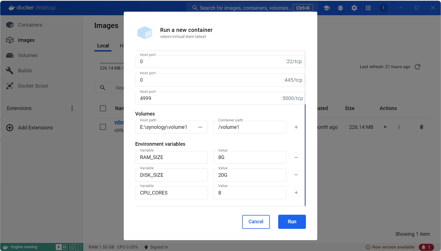Add environment variable after CPU_CORES

click(296, 193)
